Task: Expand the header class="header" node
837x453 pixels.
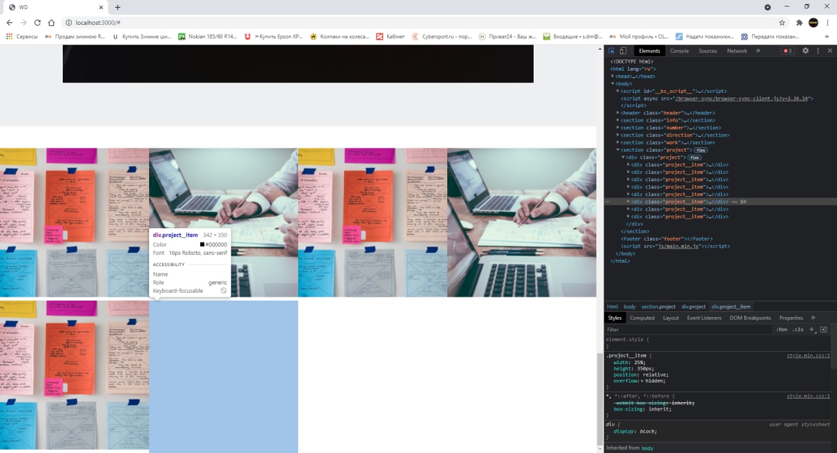Action: click(619, 113)
